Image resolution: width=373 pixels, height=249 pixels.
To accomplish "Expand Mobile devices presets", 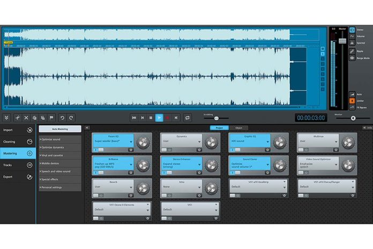I will pos(60,164).
